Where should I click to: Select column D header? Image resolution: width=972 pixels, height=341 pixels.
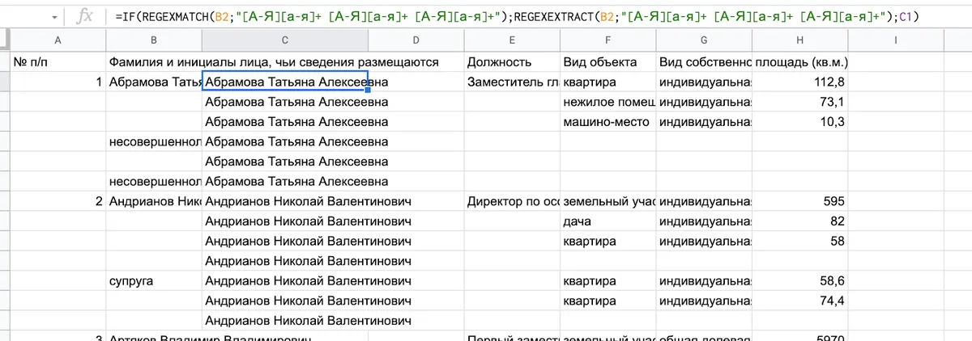416,40
